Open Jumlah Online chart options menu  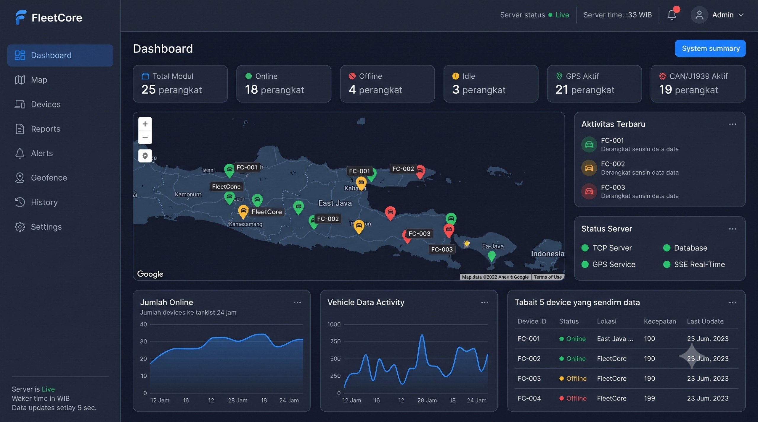297,302
